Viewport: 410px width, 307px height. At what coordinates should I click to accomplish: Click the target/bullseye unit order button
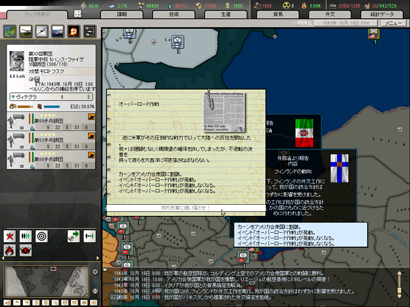(41, 236)
